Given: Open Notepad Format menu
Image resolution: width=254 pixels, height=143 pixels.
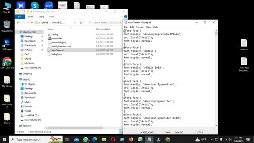Looking at the screenshot, I should point(140,27).
